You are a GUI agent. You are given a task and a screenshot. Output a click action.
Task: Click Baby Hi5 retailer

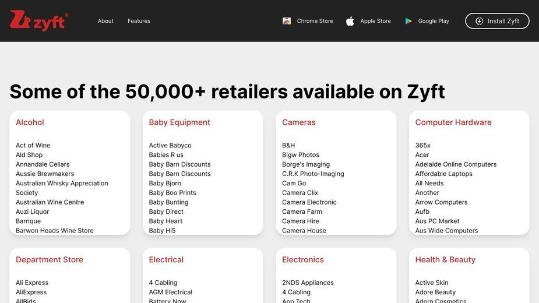pyautogui.click(x=162, y=231)
